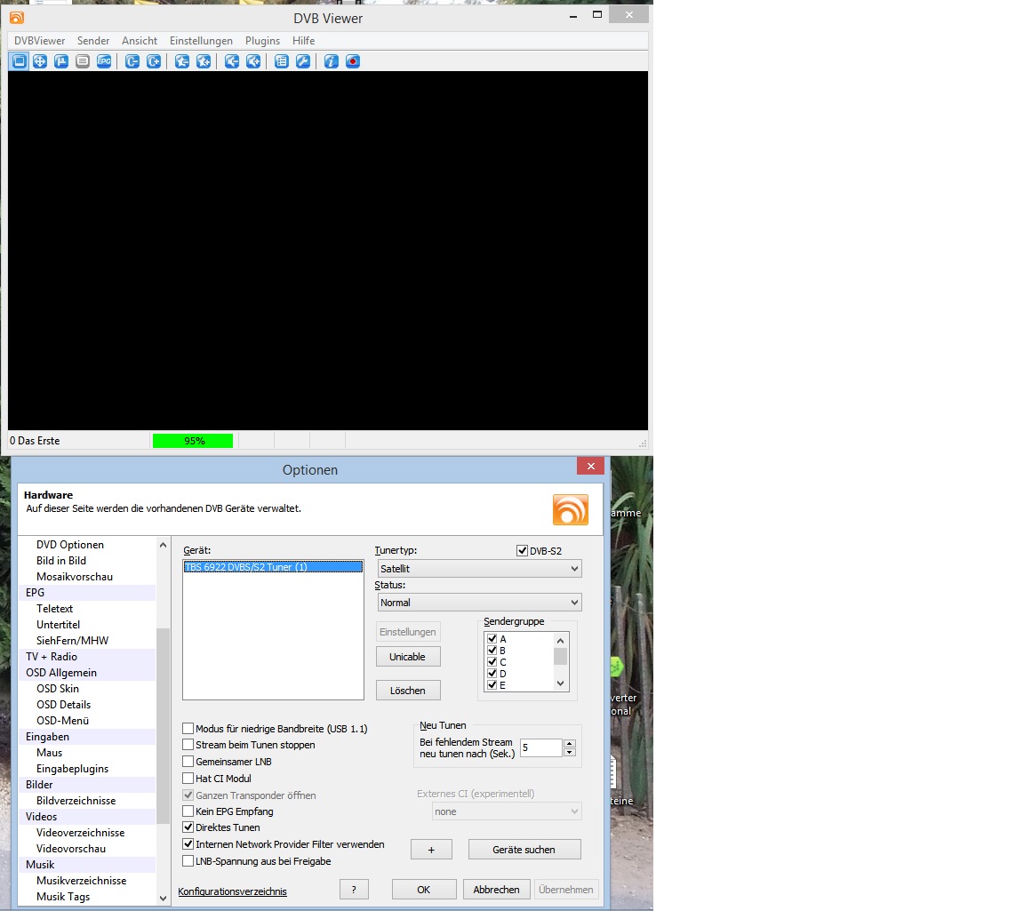Viewport: 1024px width, 911px height.
Task: Click Geräte suchen button
Action: [x=524, y=850]
